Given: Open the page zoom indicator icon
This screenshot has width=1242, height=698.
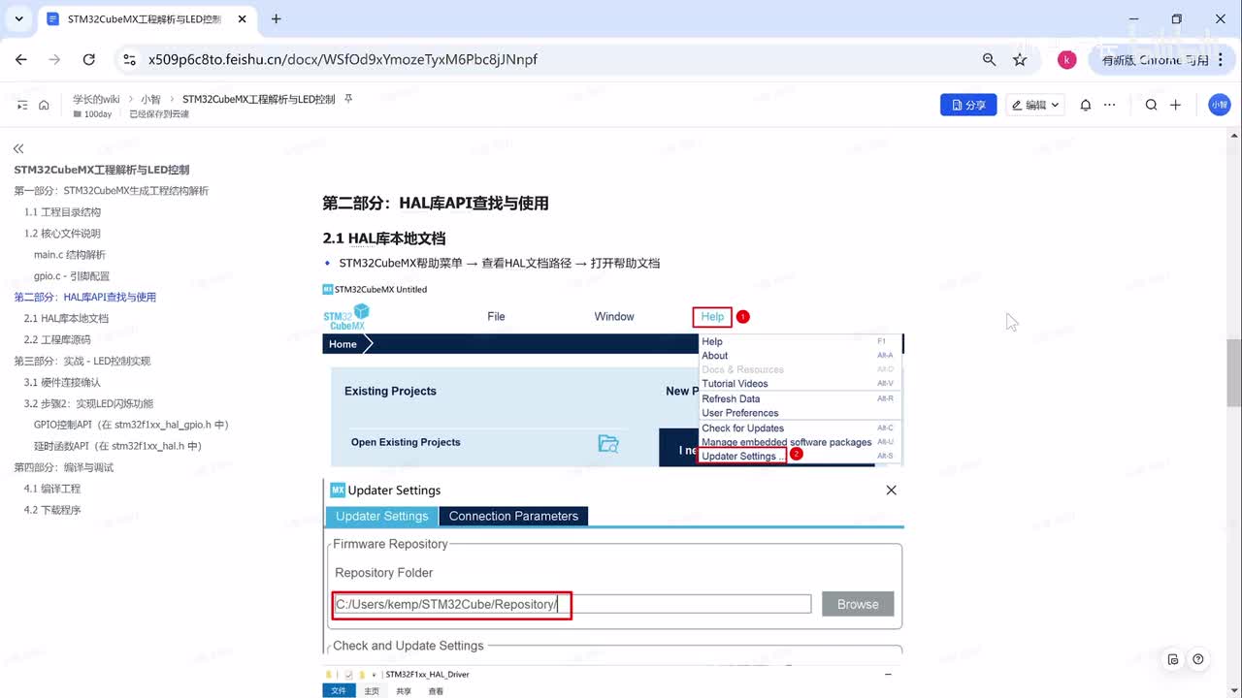Looking at the screenshot, I should pyautogui.click(x=989, y=59).
